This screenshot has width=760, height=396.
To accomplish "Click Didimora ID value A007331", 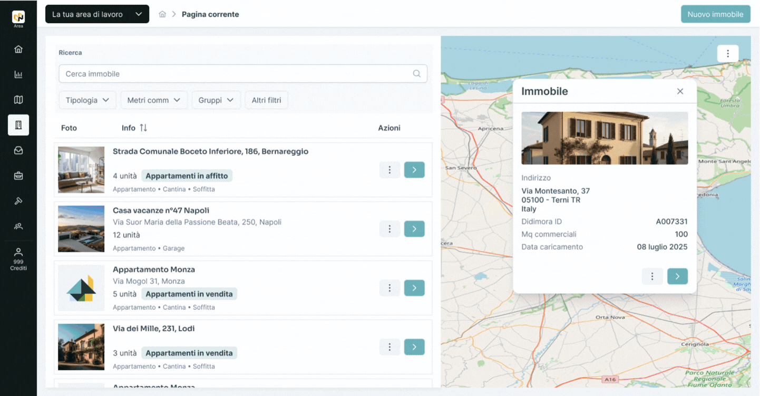I will [671, 221].
